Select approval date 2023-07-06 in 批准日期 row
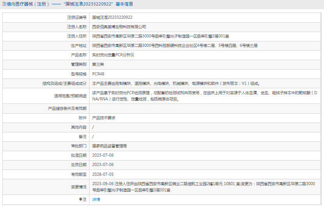The image size is (324, 207). 103,155
